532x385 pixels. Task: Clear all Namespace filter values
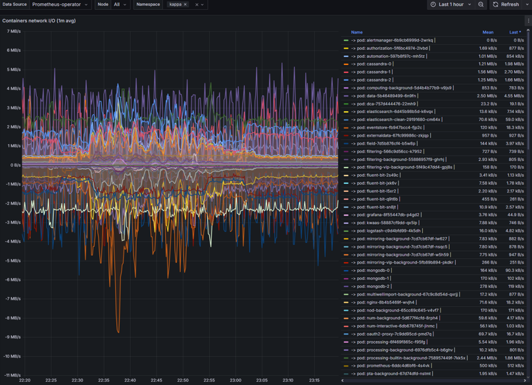pyautogui.click(x=196, y=5)
